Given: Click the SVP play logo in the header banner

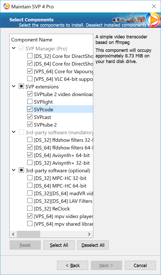Looking at the screenshot, I should [x=153, y=20].
